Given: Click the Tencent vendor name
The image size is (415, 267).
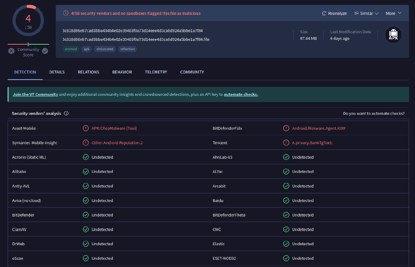Looking at the screenshot, I should point(220,143).
